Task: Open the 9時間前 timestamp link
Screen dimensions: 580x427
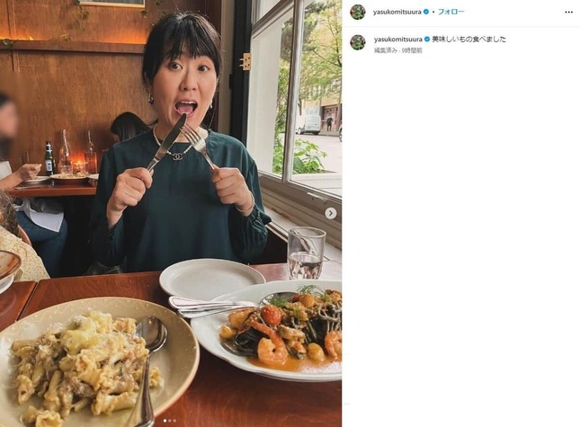Action: point(412,50)
